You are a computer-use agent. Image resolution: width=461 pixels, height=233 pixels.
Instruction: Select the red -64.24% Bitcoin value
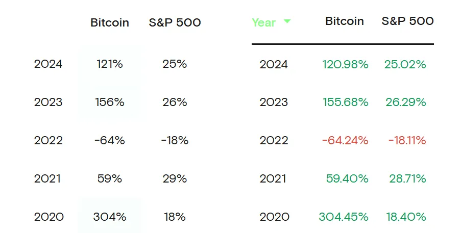click(345, 140)
